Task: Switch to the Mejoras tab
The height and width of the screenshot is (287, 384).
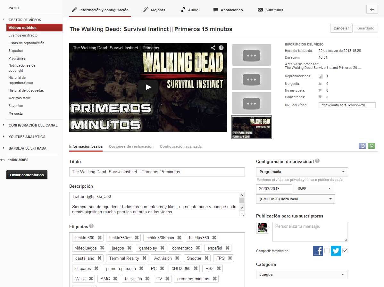Action: pyautogui.click(x=154, y=10)
